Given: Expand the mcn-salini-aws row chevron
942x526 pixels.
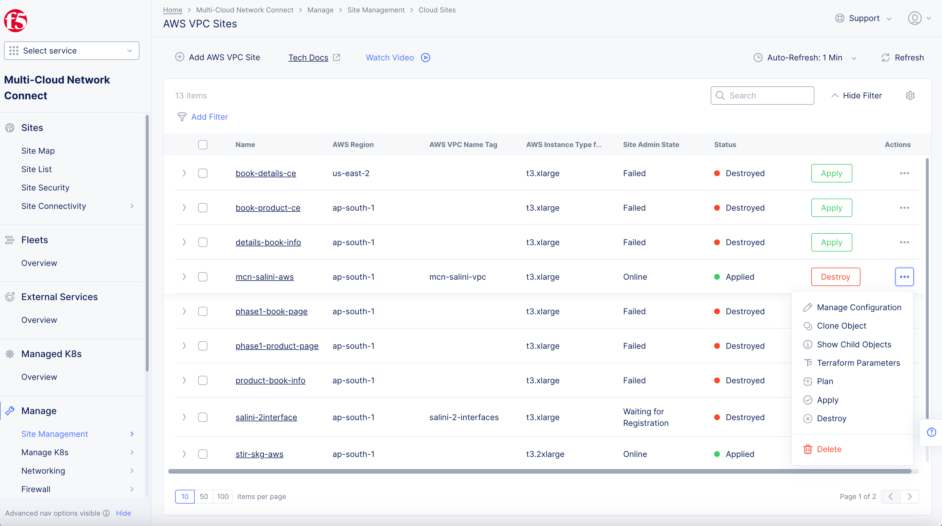Looking at the screenshot, I should pyautogui.click(x=184, y=277).
